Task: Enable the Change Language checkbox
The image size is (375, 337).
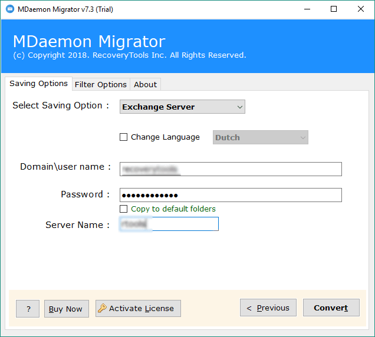Action: point(123,137)
